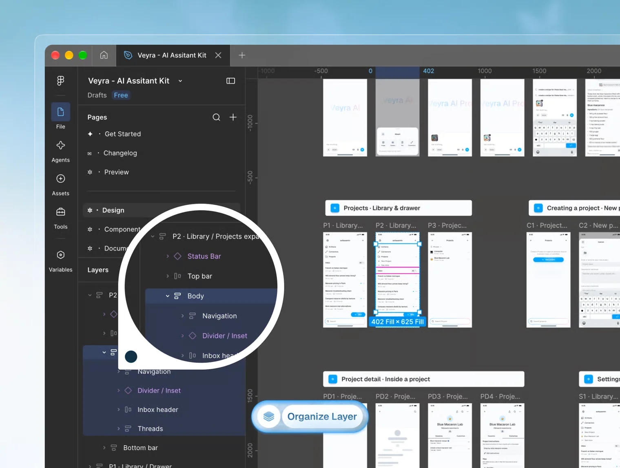Image resolution: width=620 pixels, height=468 pixels.
Task: Select the PD3 · Proje... frame thumbnail
Action: 450,435
